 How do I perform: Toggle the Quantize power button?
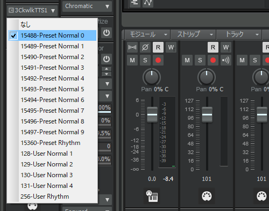point(107,33)
